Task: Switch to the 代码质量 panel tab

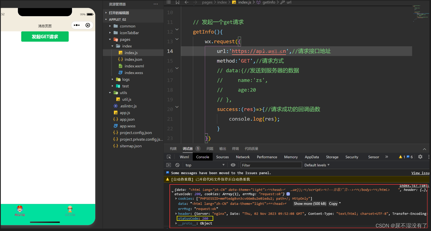Action: click(252, 149)
